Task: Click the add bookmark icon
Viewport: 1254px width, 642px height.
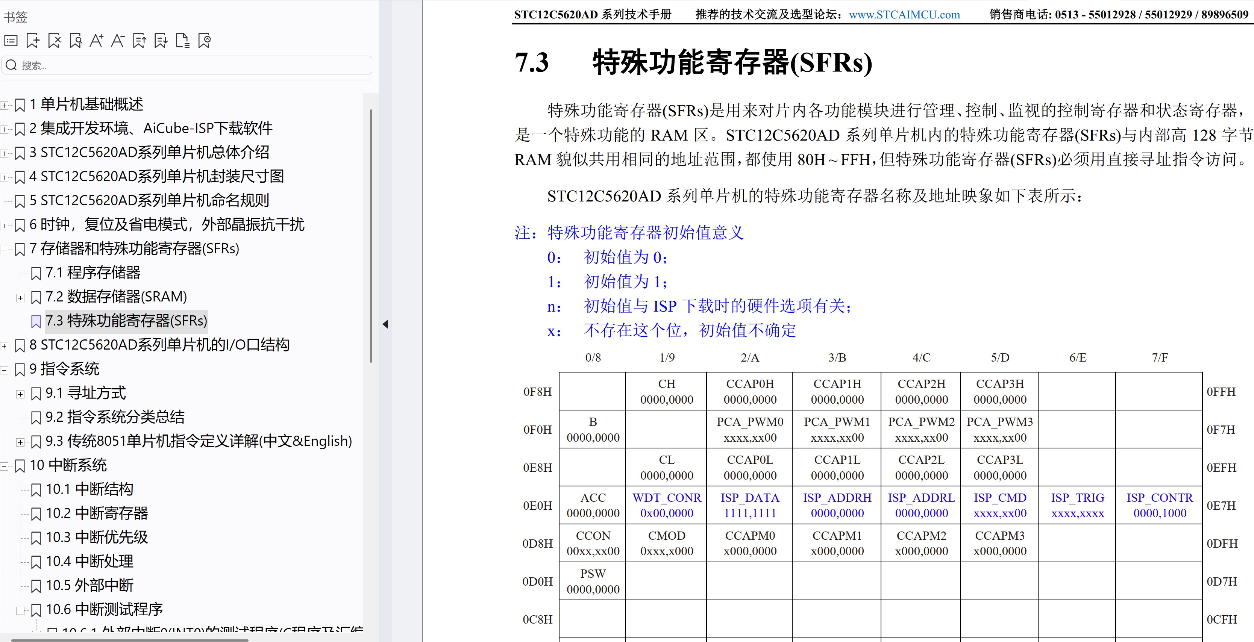Action: pos(33,41)
